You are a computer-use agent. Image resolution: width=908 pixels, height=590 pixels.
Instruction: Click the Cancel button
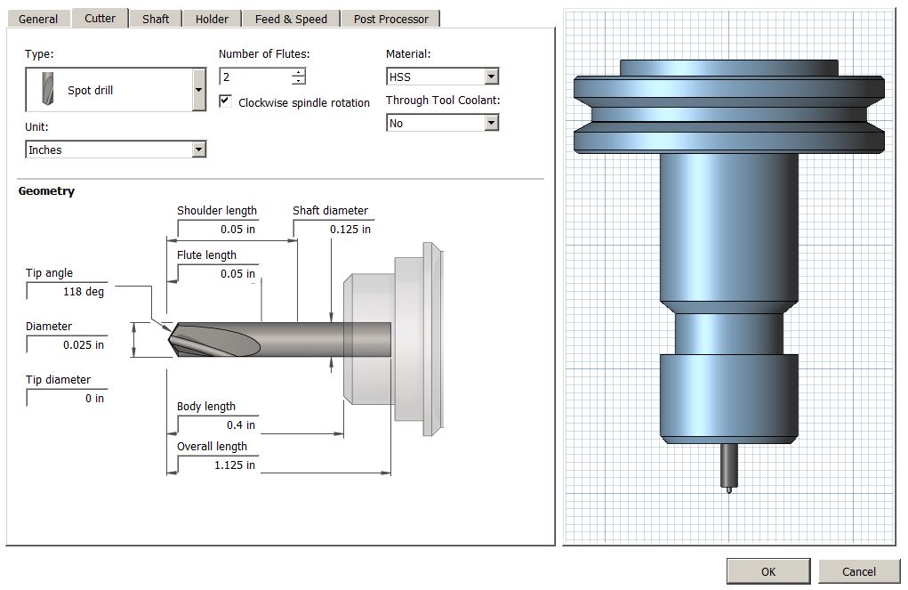click(859, 571)
